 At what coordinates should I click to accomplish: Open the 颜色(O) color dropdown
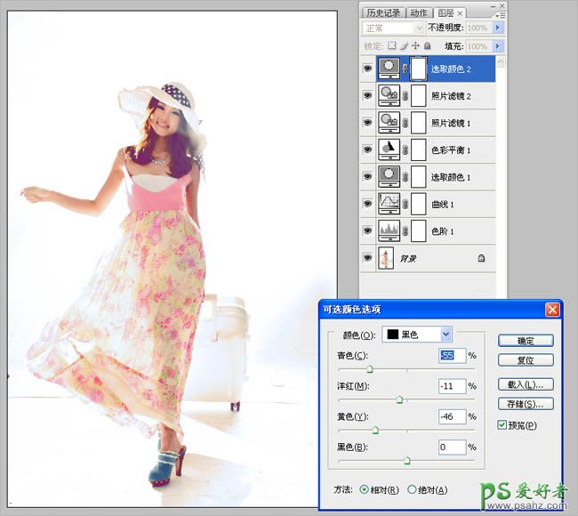(446, 334)
